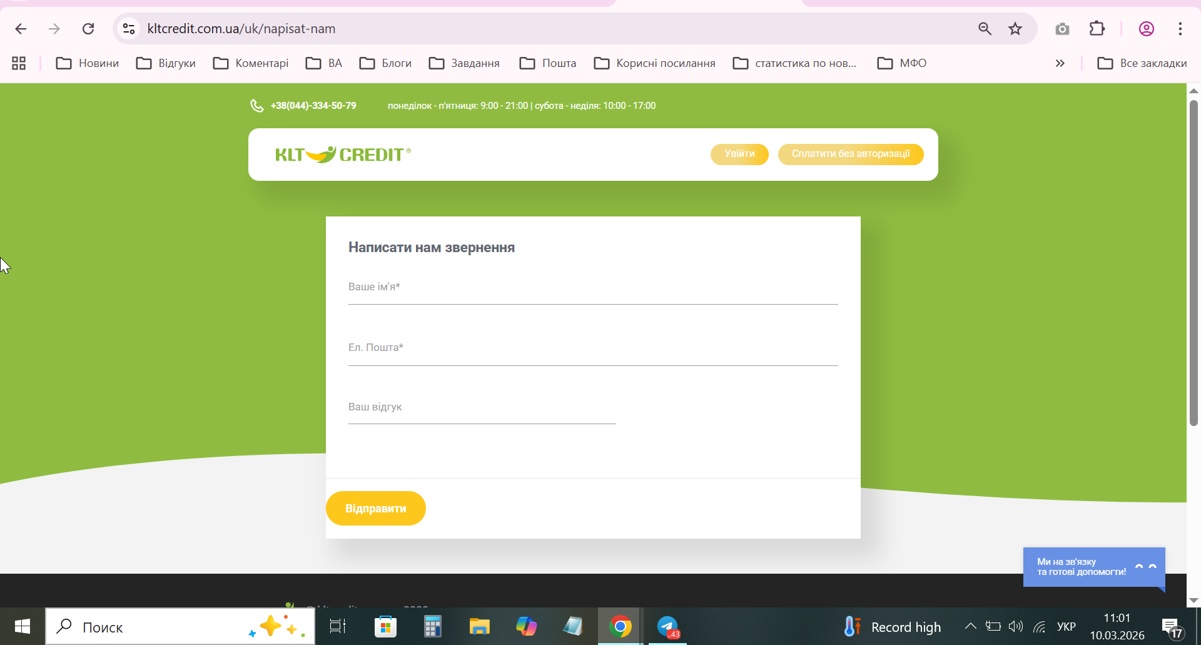Open File Explorer from the taskbar

point(479,626)
